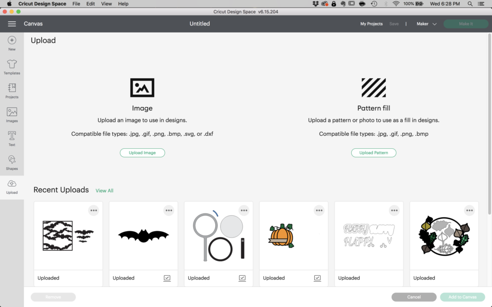Click the Untitled project title
Viewport: 492px width, 307px height.
199,24
